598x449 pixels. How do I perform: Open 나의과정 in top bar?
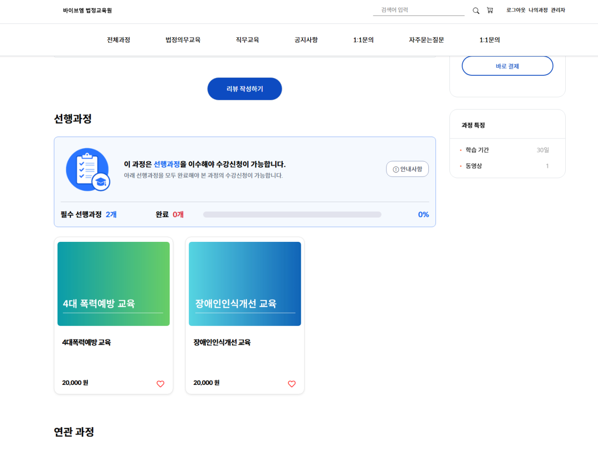point(538,10)
